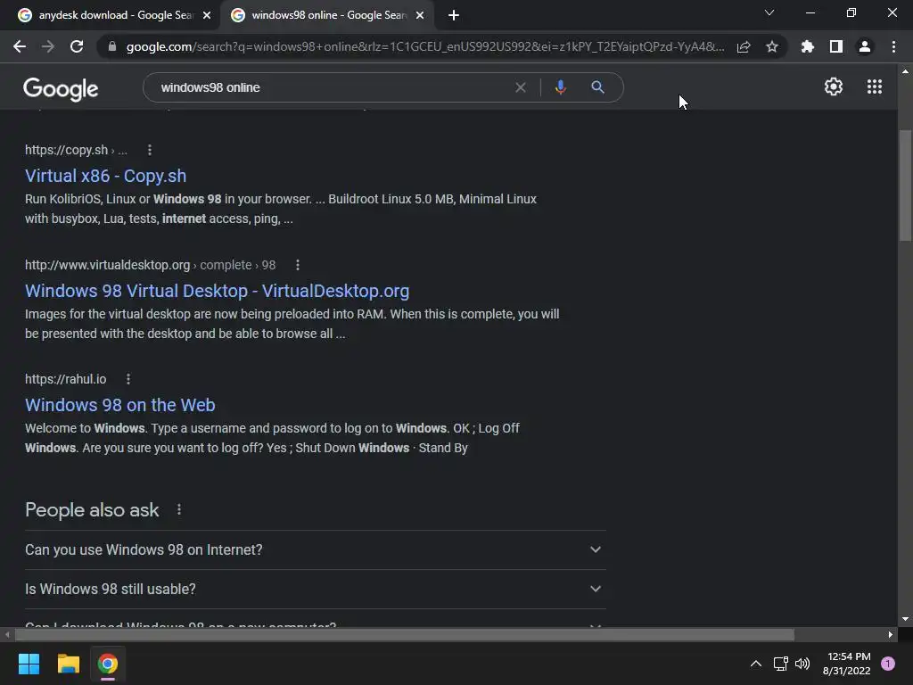Expand Is Windows 98 still usable question

tap(316, 589)
